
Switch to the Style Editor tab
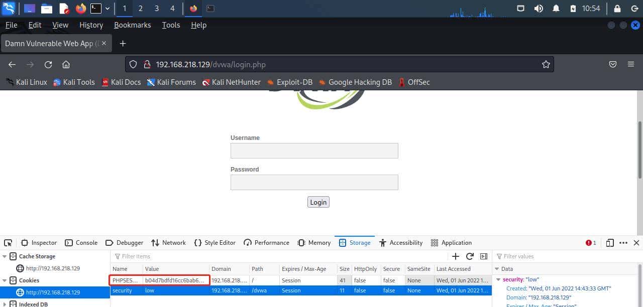(x=215, y=243)
